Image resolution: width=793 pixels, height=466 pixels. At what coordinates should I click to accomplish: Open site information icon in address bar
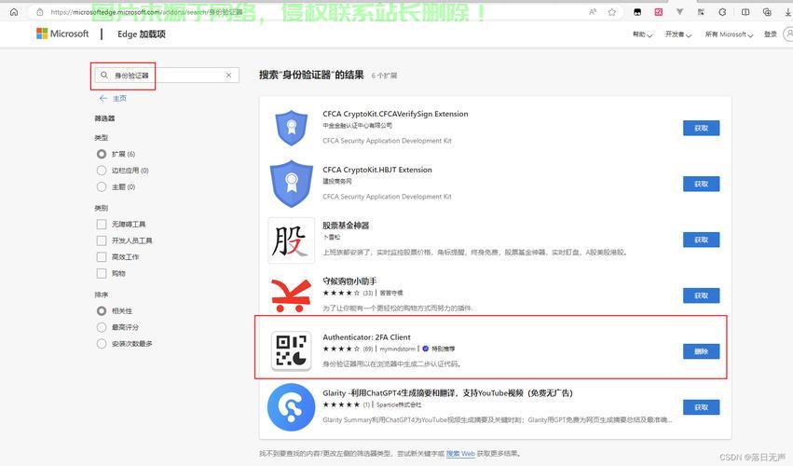tap(39, 12)
